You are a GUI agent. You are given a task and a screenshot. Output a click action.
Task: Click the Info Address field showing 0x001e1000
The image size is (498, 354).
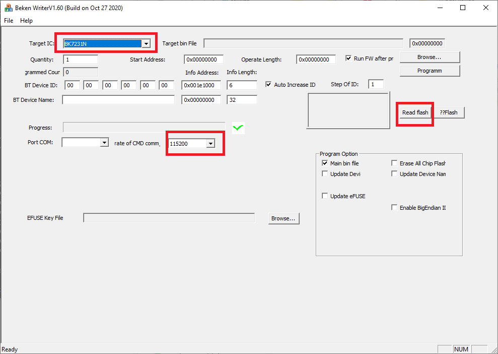tap(201, 85)
